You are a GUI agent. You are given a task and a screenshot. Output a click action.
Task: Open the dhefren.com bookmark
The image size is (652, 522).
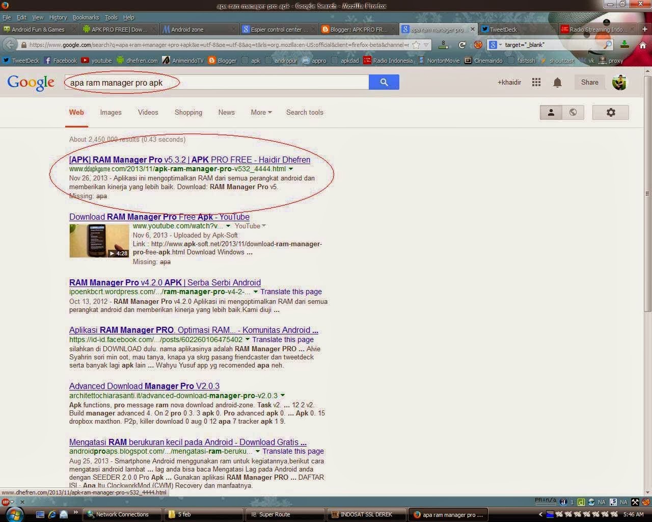[137, 61]
